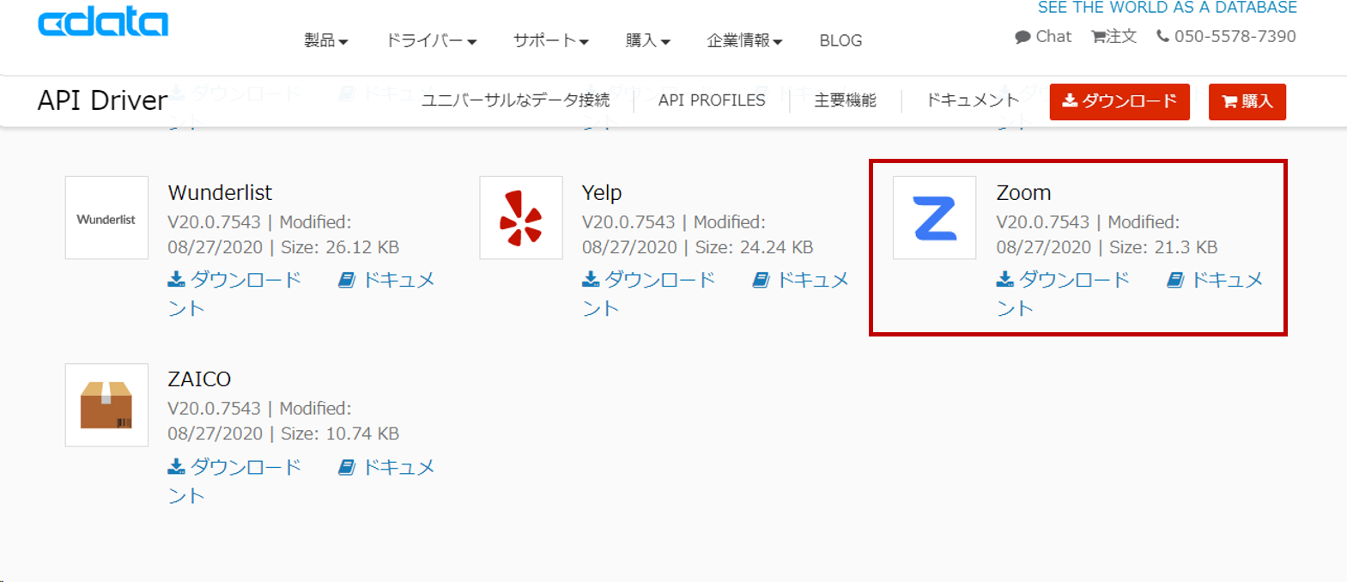This screenshot has width=1347, height=582.
Task: Select the API PROFILES tab
Action: [712, 100]
